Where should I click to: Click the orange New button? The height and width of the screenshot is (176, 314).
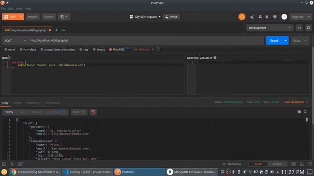pos(11,17)
